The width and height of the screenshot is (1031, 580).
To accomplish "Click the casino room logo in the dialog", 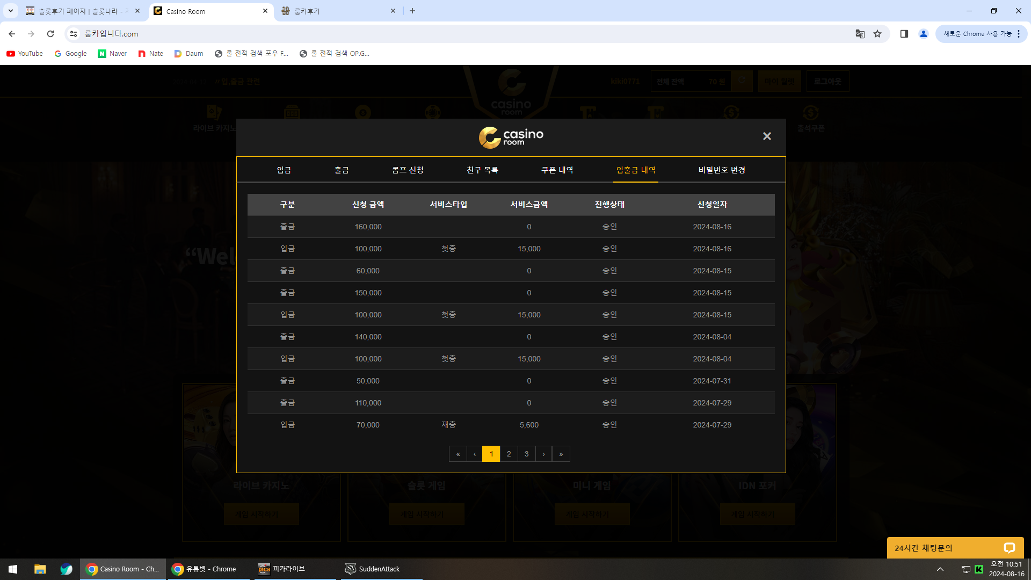I will pos(511,137).
